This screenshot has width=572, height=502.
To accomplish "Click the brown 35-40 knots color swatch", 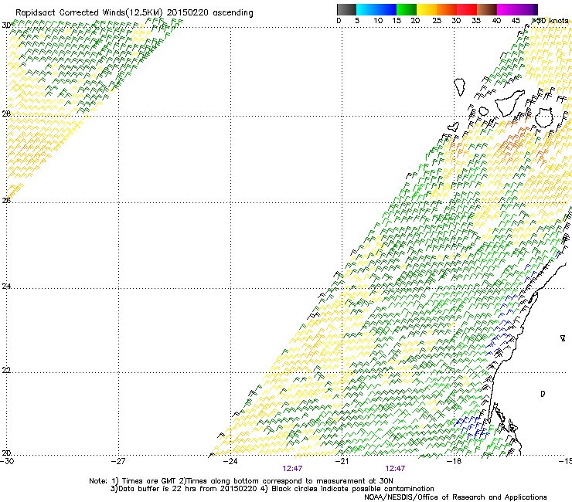I will (487, 9).
